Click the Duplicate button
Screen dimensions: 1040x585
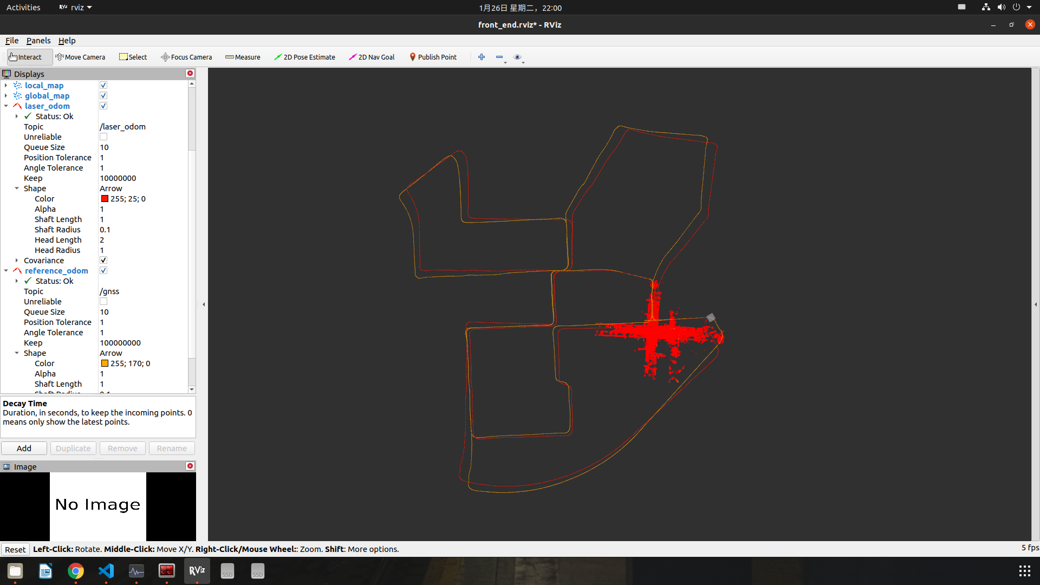(x=73, y=448)
